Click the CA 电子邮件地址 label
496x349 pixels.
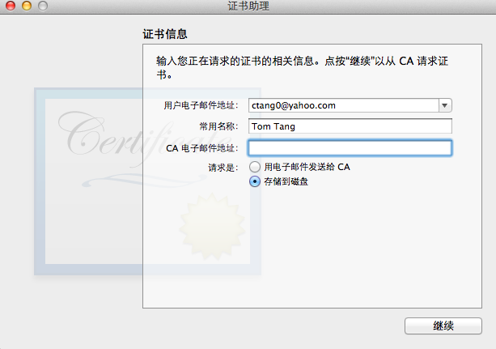pyautogui.click(x=202, y=148)
